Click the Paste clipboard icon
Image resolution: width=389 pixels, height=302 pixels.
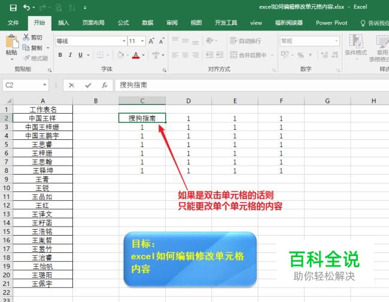(11, 41)
